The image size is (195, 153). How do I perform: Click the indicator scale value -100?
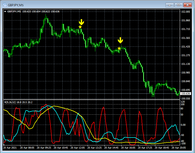183,144
